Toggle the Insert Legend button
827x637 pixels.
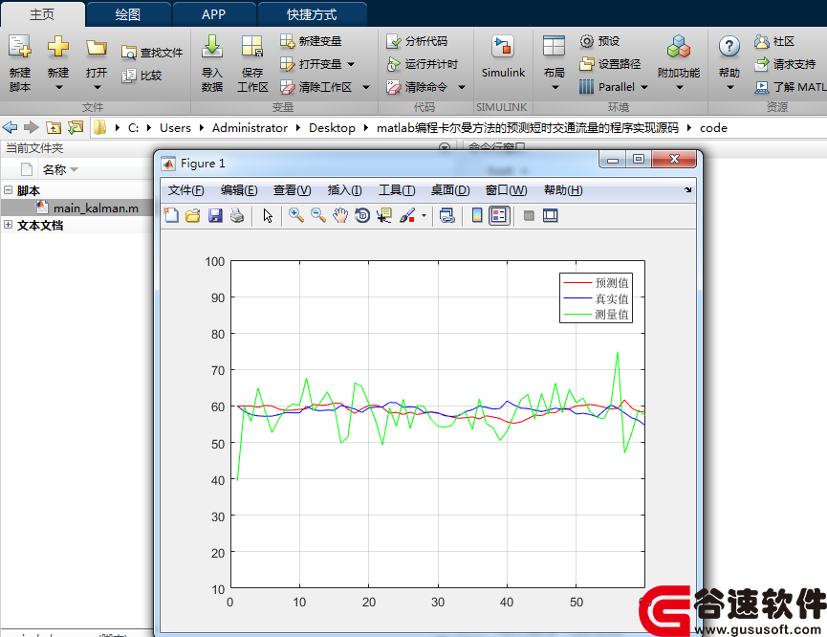click(x=499, y=215)
